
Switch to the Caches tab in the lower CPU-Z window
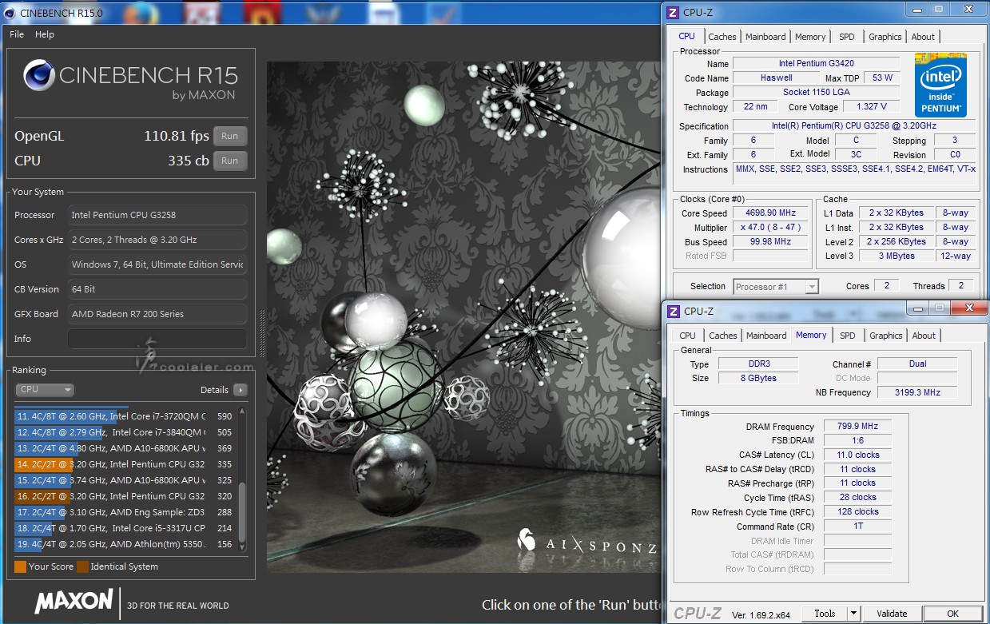pos(723,336)
